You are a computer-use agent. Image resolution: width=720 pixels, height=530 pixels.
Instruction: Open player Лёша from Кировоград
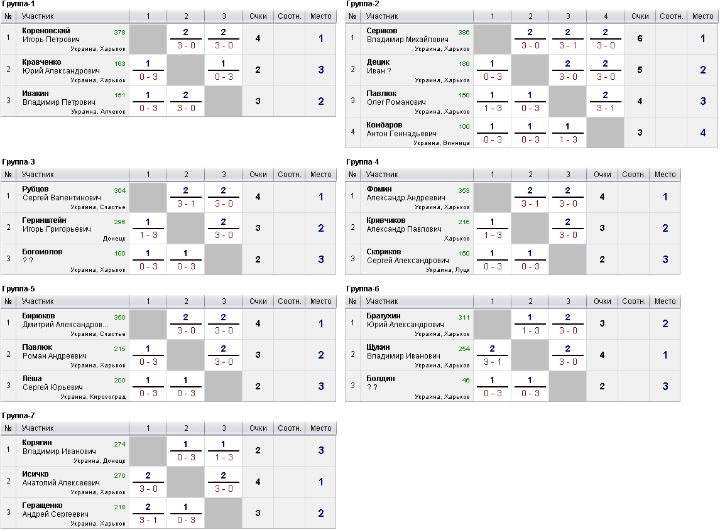[x=32, y=379]
